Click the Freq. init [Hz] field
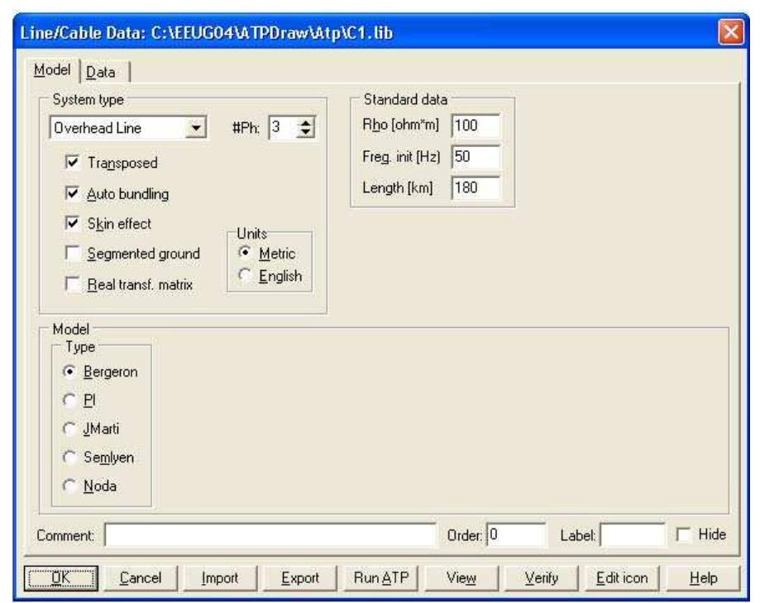The height and width of the screenshot is (603, 760). [476, 157]
